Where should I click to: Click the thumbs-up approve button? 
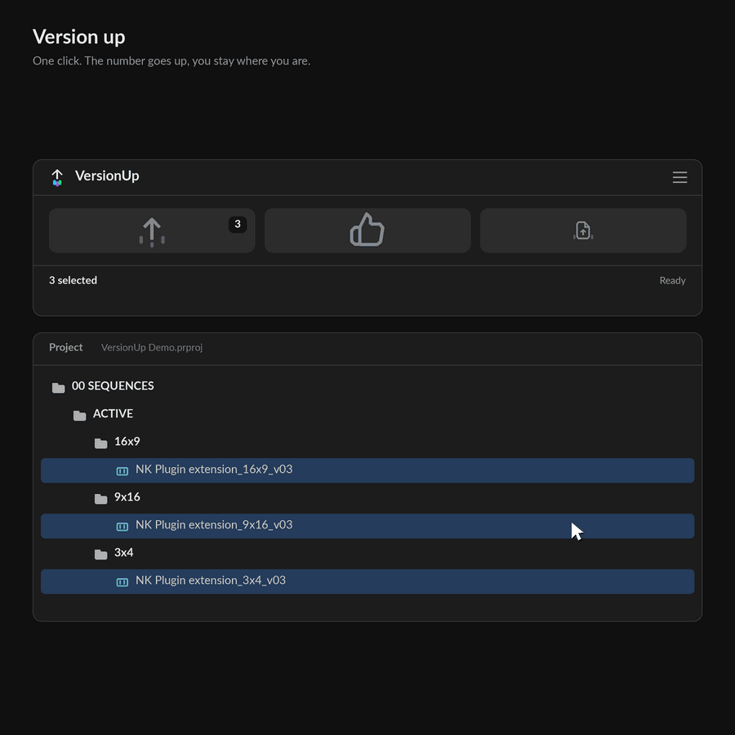coord(367,230)
